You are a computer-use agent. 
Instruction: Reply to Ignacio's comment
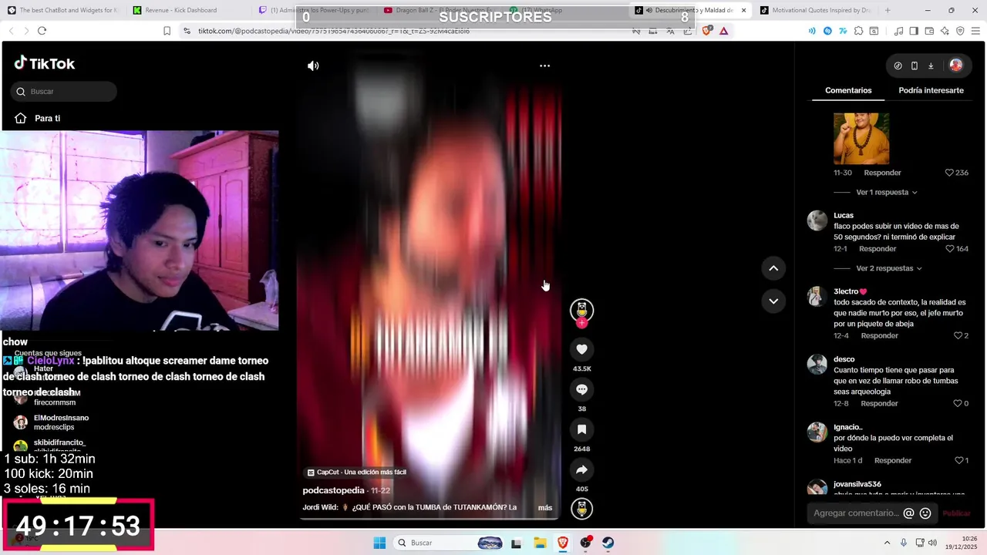click(x=893, y=461)
